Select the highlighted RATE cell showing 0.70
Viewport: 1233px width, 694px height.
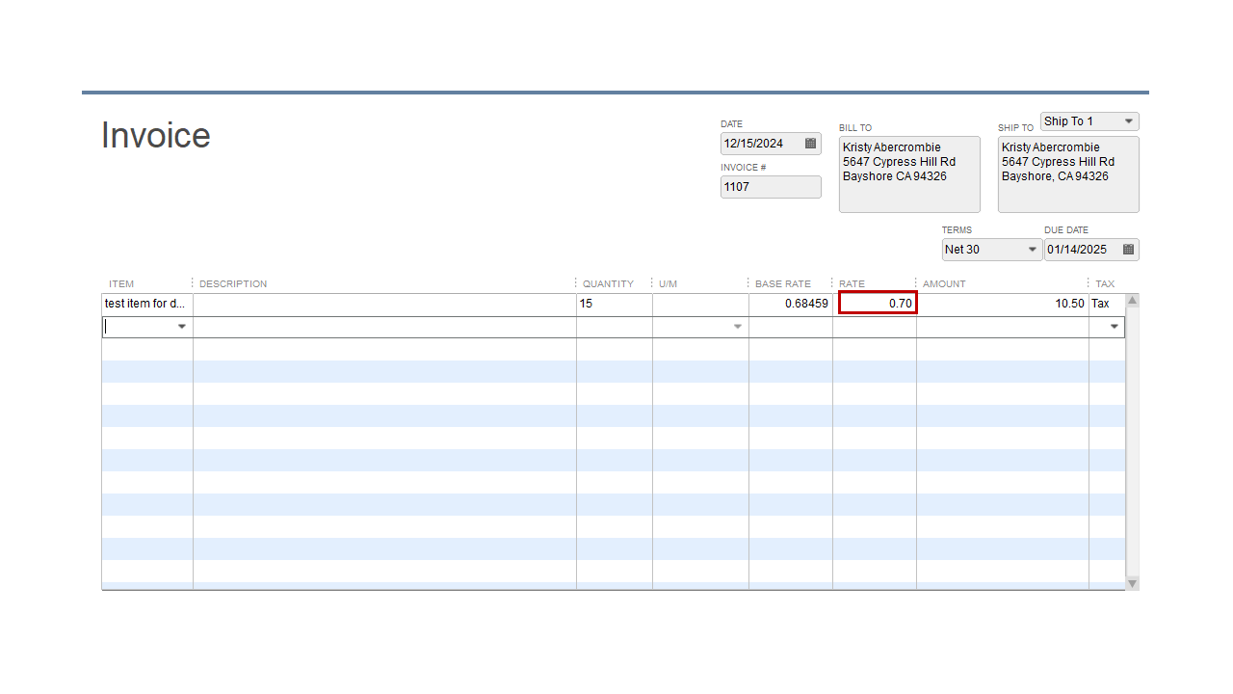tap(877, 303)
